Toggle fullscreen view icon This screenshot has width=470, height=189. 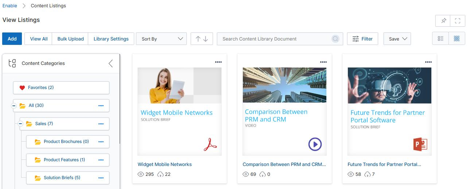coord(458,21)
